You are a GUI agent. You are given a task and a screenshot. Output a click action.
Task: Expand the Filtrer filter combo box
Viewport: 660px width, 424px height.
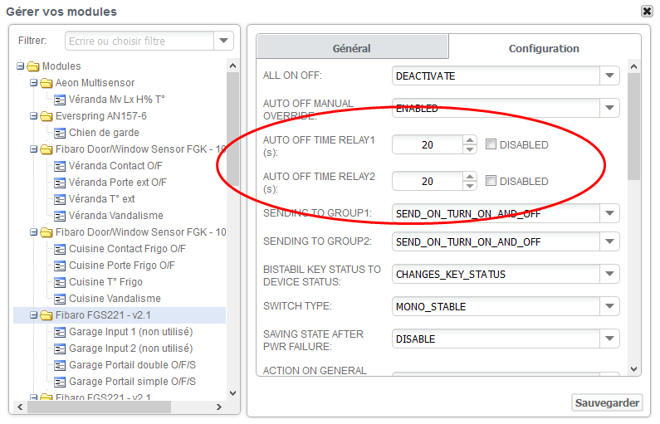click(x=223, y=41)
